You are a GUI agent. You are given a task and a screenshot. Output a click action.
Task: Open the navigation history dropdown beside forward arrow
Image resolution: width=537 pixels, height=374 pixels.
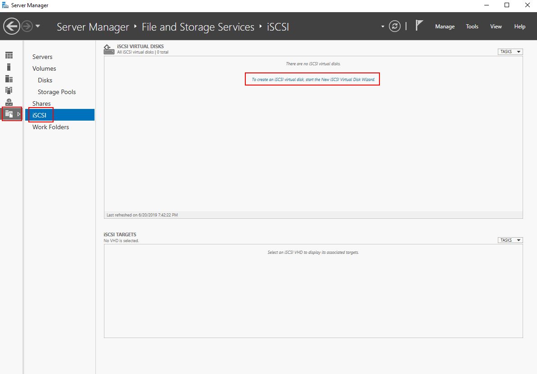coord(38,26)
